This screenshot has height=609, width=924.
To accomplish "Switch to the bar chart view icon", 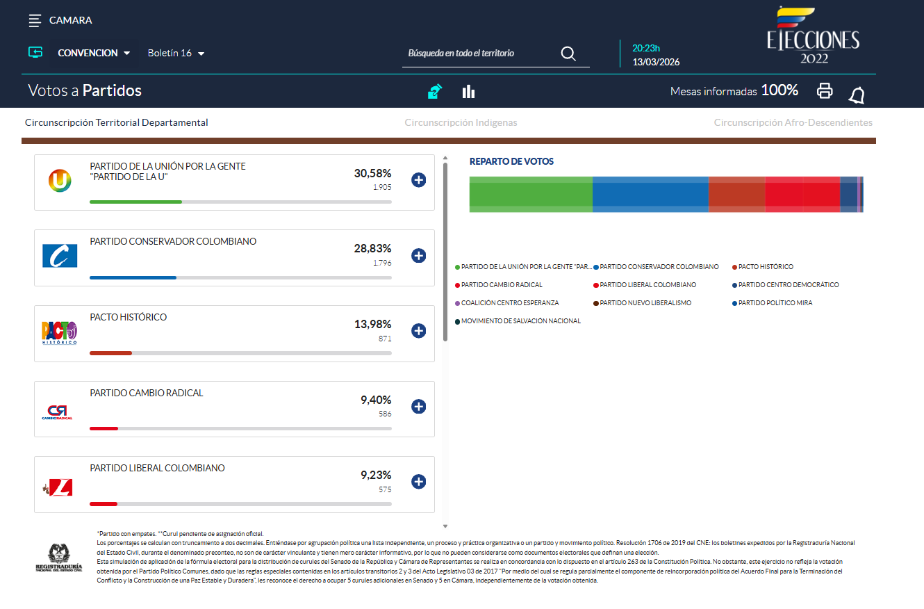I will click(468, 92).
